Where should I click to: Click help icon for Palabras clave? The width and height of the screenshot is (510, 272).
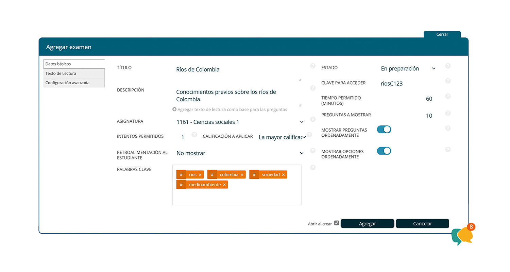pos(313,167)
